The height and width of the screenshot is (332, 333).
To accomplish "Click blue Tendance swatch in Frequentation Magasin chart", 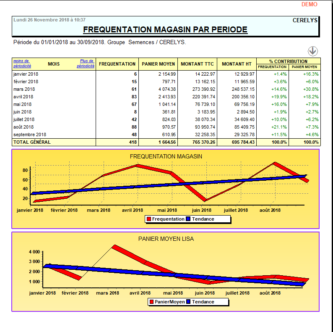I will (x=188, y=219).
